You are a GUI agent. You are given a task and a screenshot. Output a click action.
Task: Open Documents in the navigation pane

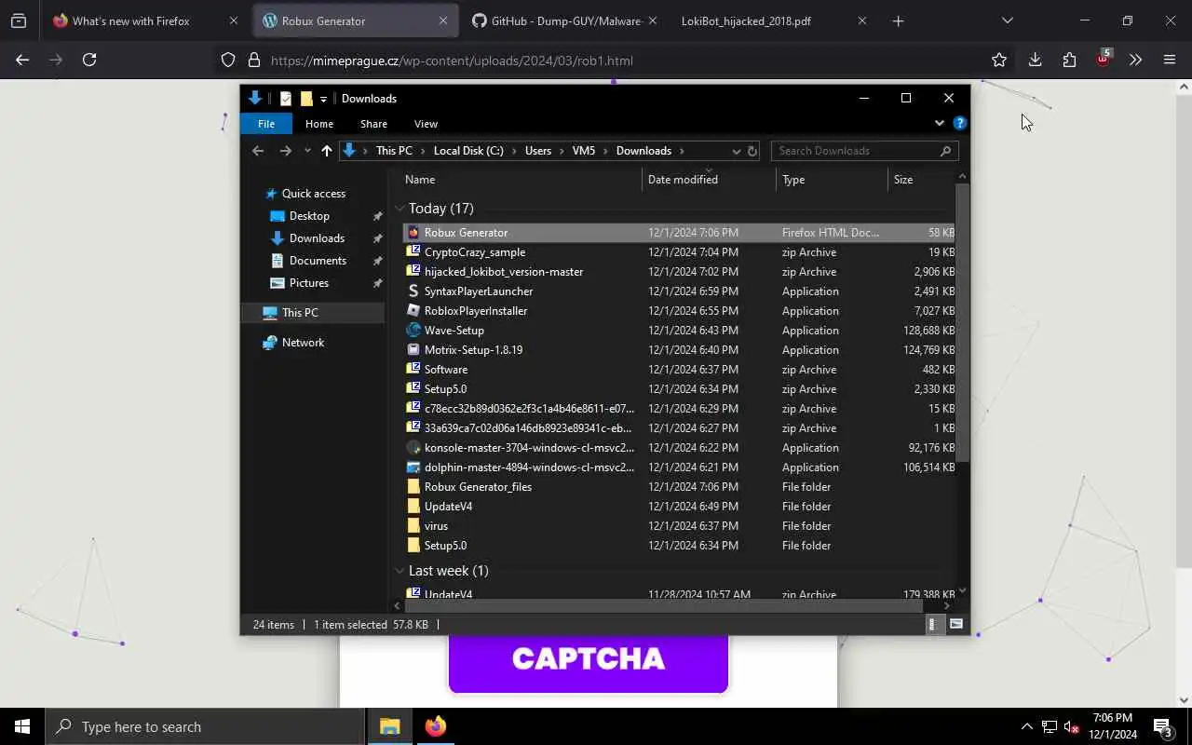pos(318,261)
